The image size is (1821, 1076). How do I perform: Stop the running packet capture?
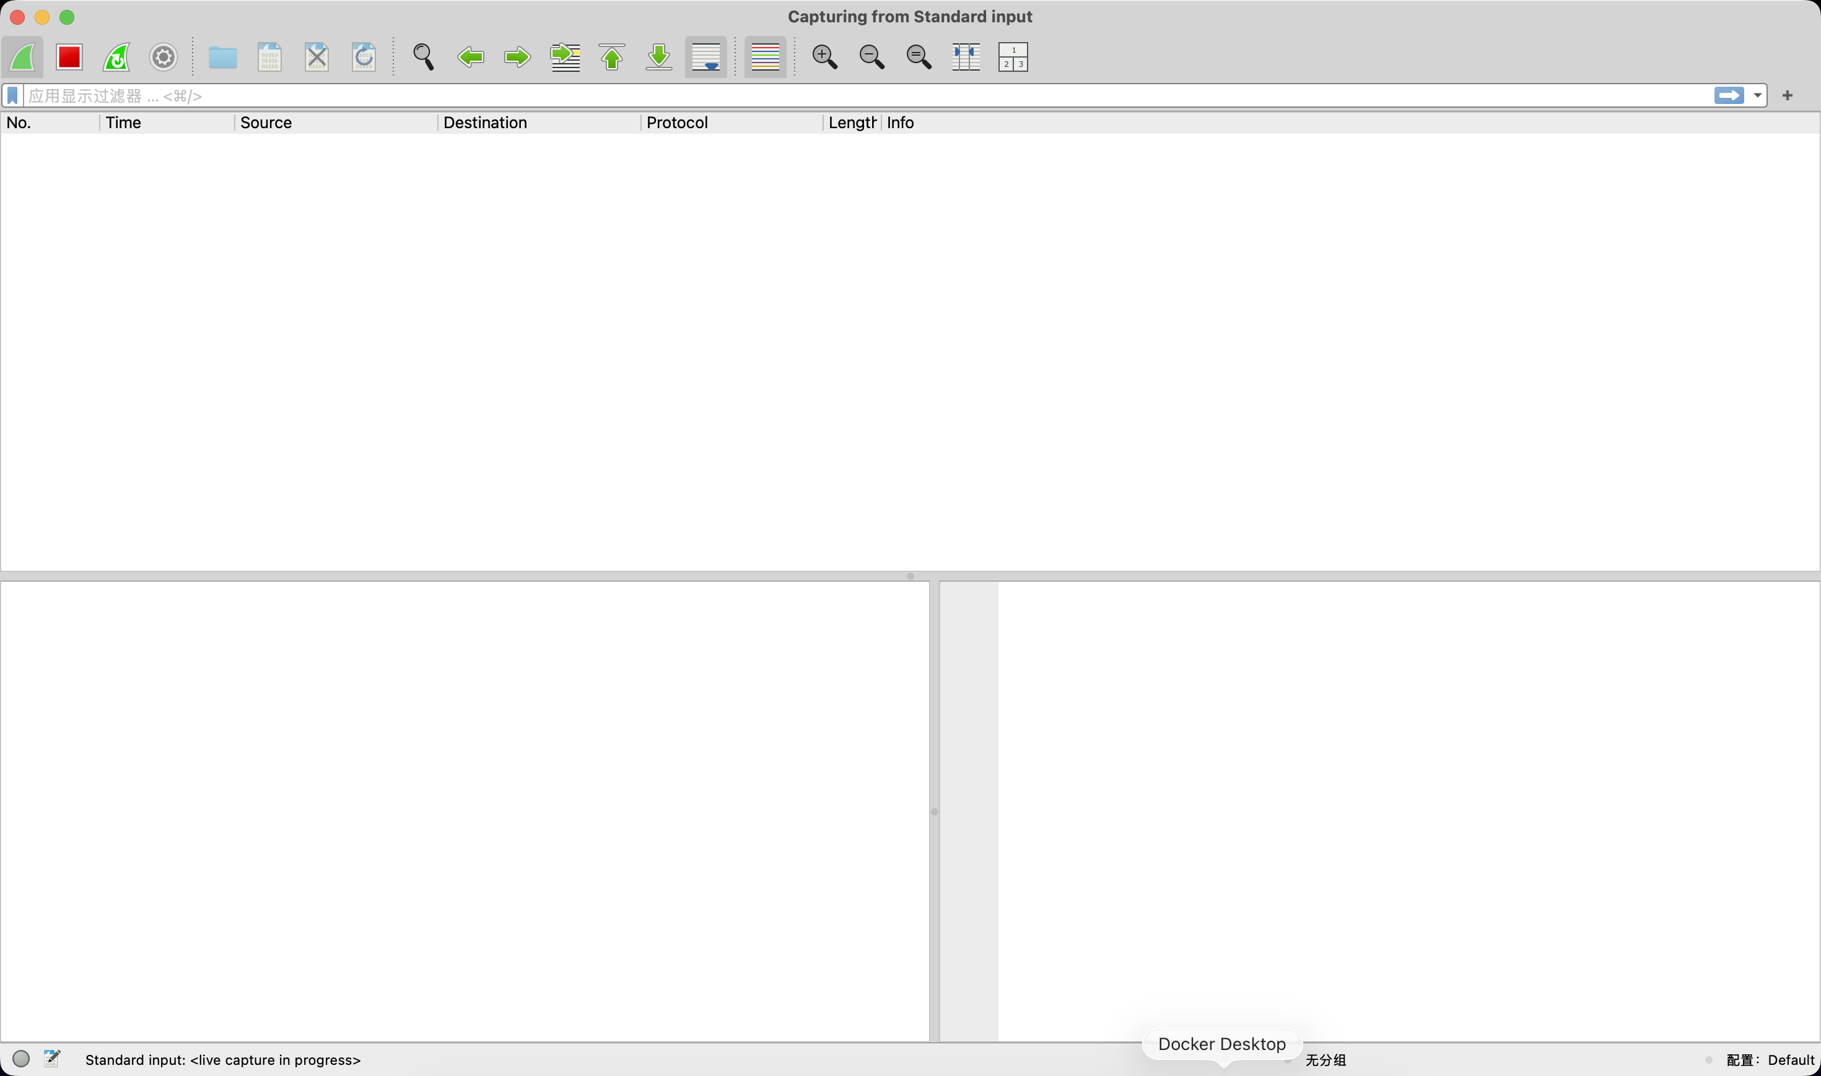click(x=69, y=56)
